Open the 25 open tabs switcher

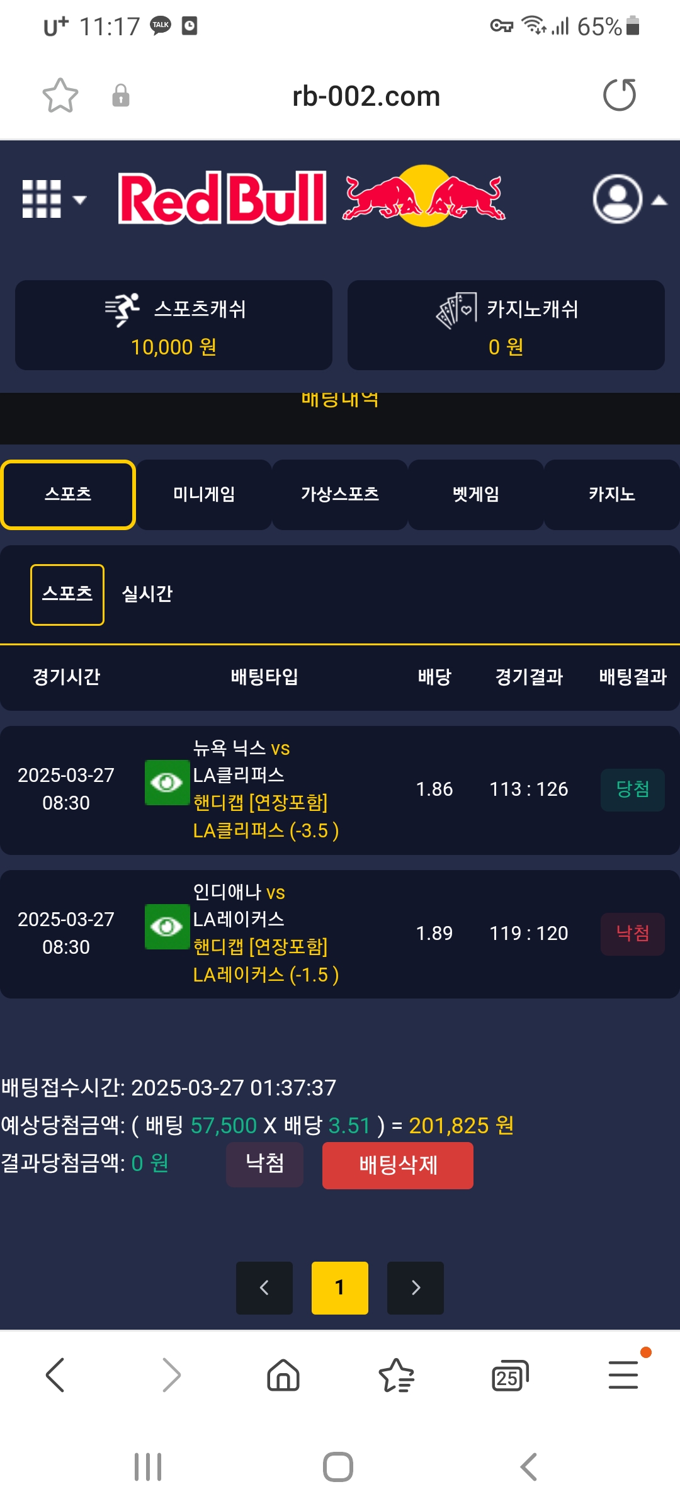(509, 1376)
